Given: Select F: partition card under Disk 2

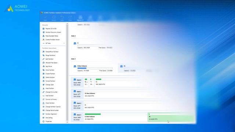Looking at the screenshot, I should pos(93,45).
